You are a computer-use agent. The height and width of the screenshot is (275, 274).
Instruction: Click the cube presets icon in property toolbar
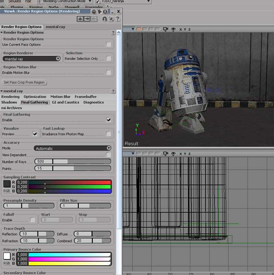(111, 19)
